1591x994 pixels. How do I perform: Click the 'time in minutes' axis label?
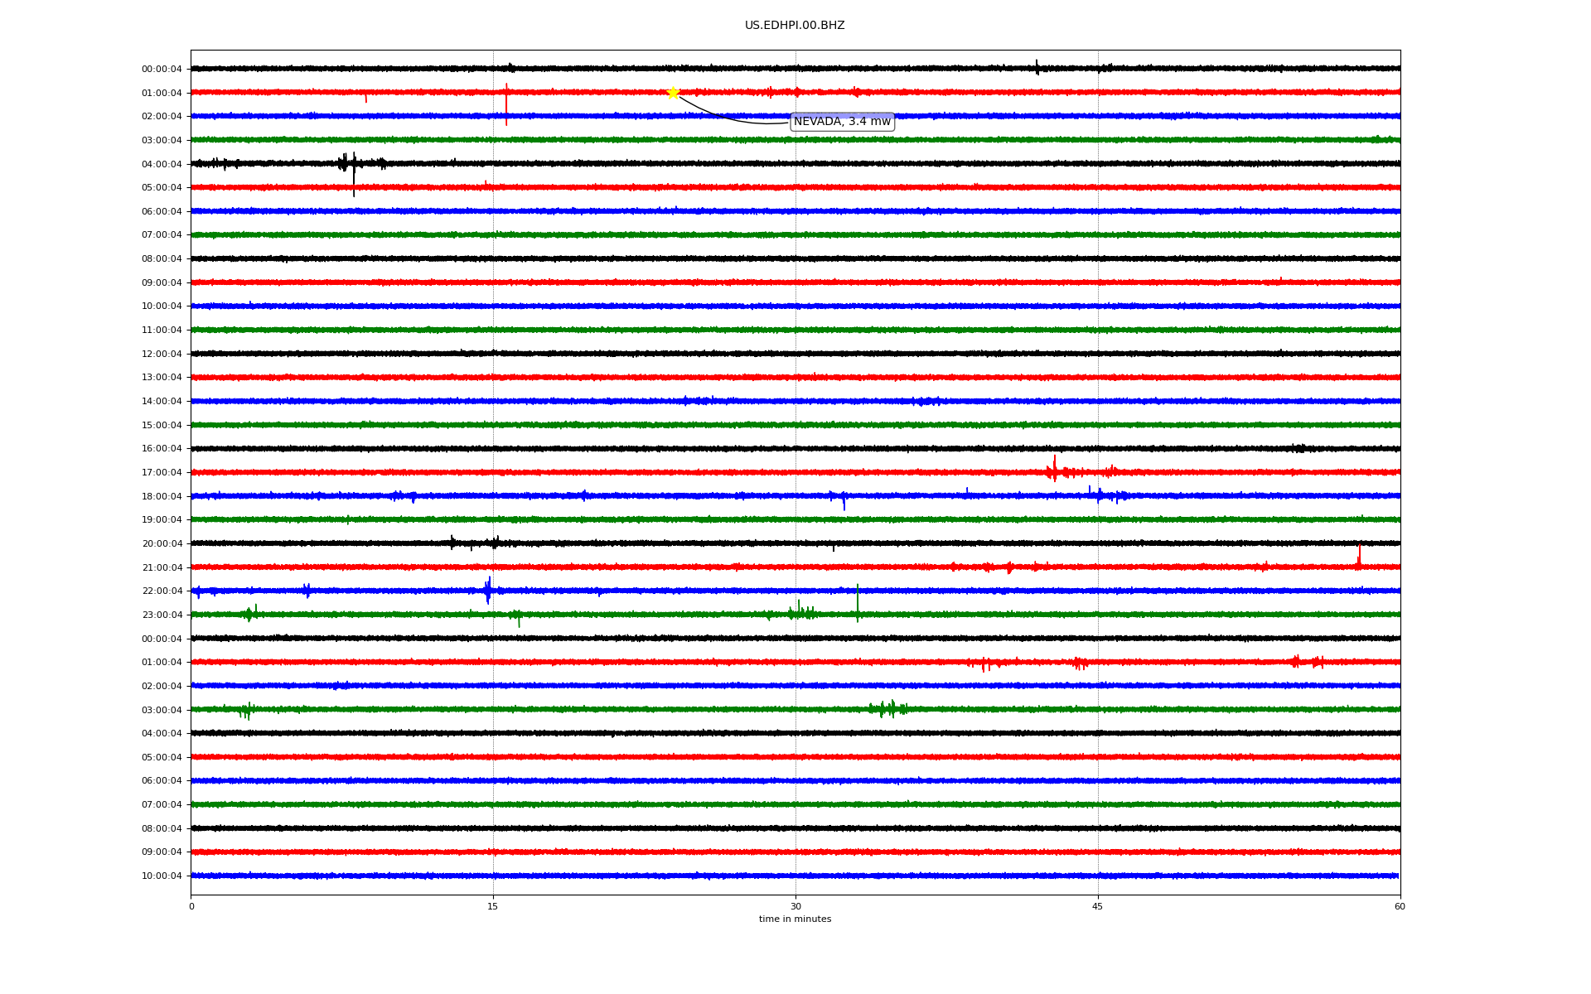[x=794, y=919]
